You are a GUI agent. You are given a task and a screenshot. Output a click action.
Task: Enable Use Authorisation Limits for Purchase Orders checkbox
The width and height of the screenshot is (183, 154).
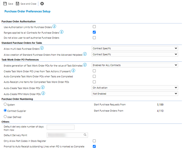[x=94, y=27]
